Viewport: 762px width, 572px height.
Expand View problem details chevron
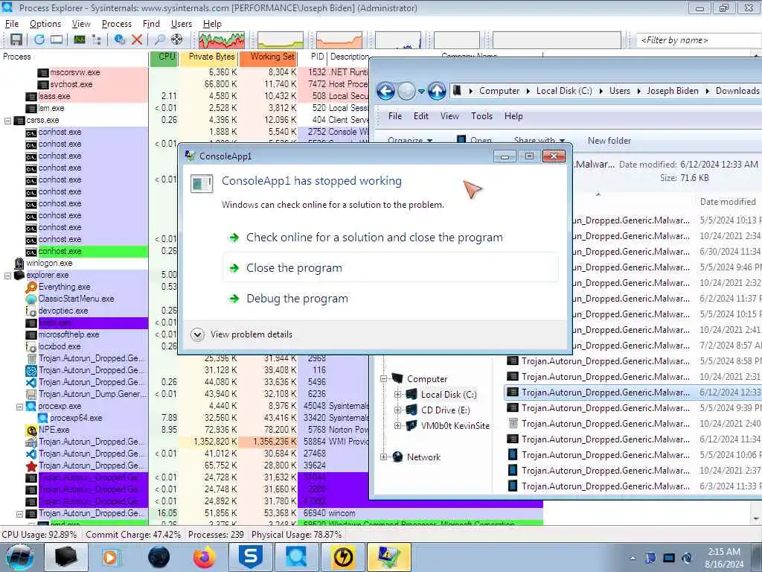(197, 334)
